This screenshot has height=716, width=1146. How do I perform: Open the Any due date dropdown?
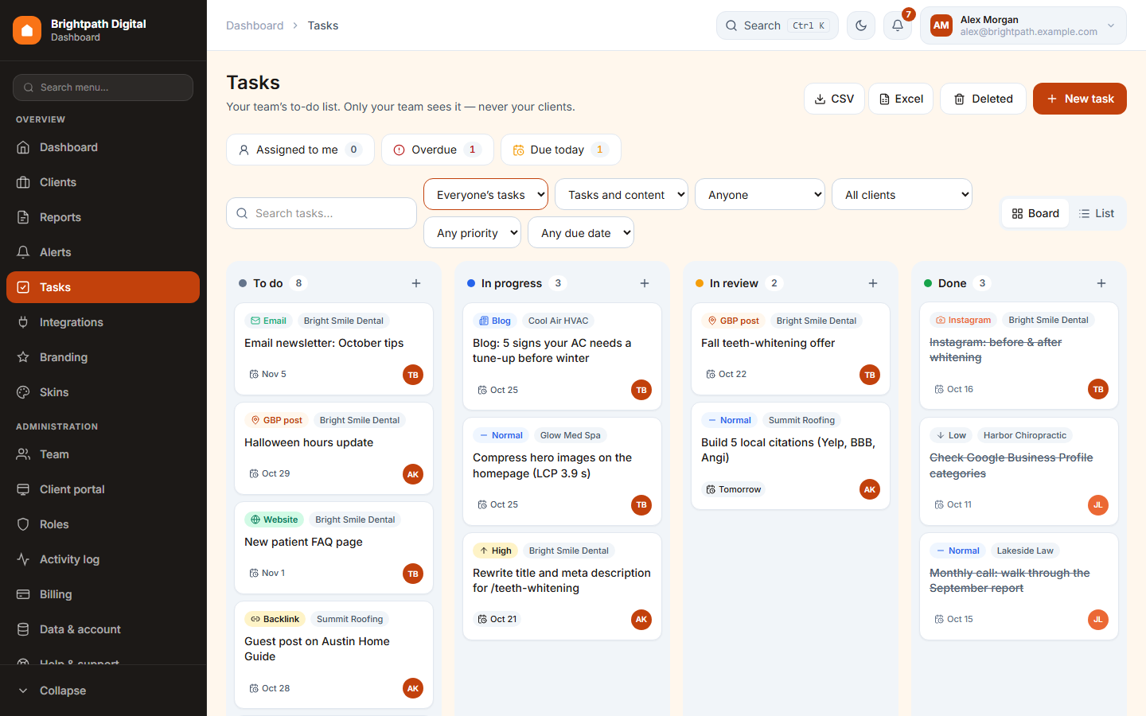click(x=581, y=232)
